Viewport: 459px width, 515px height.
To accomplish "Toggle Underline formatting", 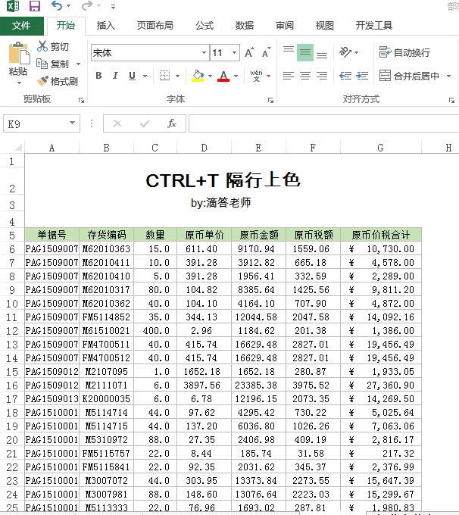I will [132, 76].
